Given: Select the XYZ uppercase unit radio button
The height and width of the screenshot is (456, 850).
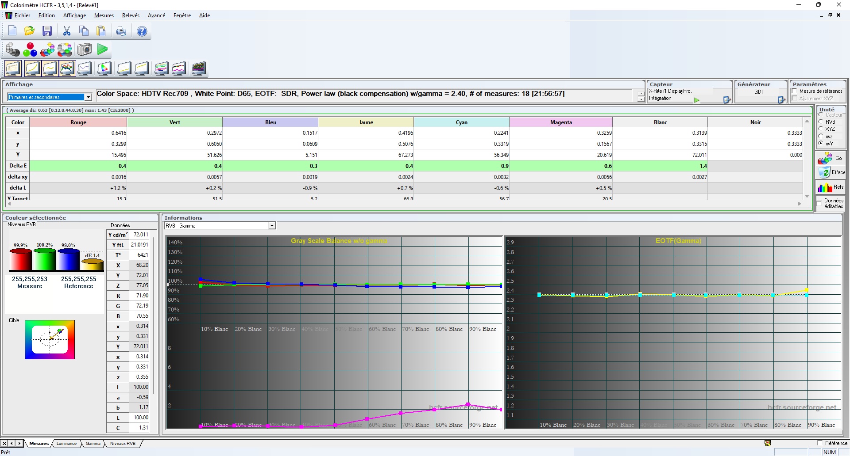Looking at the screenshot, I should coord(821,129).
